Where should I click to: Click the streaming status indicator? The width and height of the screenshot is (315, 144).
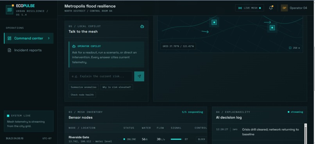[x=295, y=112]
